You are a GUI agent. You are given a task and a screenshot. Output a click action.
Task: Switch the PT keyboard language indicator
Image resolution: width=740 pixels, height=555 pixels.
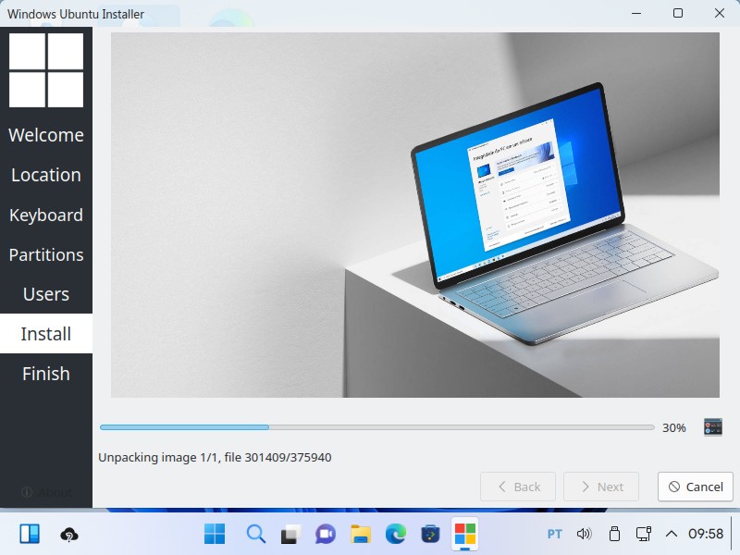(554, 534)
